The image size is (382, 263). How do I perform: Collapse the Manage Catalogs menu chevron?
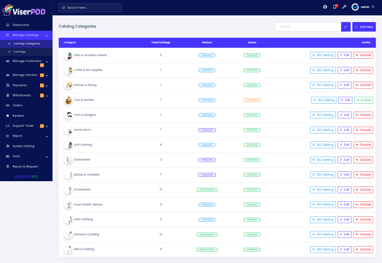[x=47, y=35]
